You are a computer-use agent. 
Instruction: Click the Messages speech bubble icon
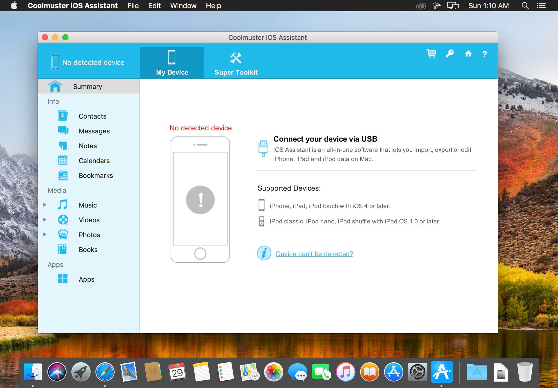point(63,130)
